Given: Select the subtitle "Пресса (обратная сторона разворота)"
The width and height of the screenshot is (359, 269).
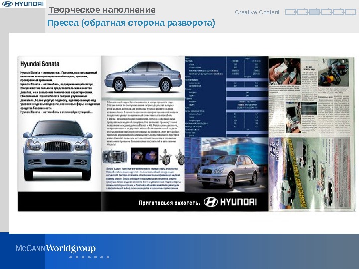Looking at the screenshot, I should tap(131, 23).
